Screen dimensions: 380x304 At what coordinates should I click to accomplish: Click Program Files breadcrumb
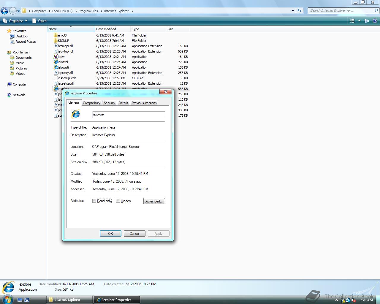coord(88,11)
